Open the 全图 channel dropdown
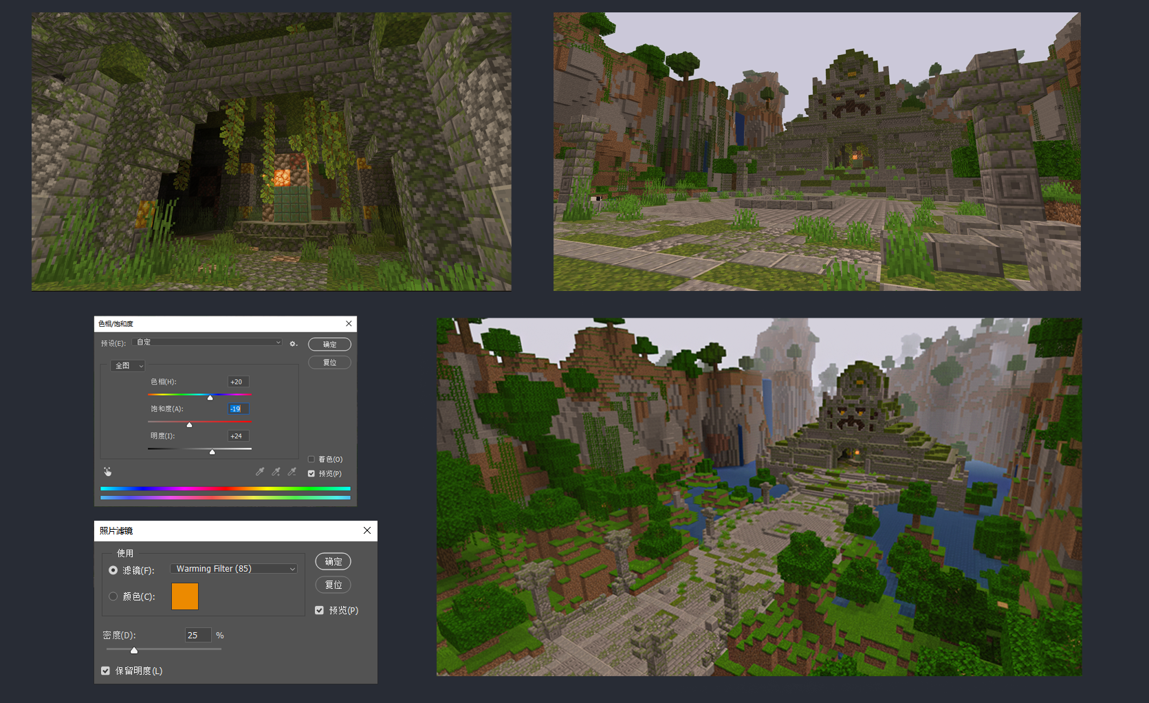Image resolution: width=1149 pixels, height=703 pixels. point(128,365)
